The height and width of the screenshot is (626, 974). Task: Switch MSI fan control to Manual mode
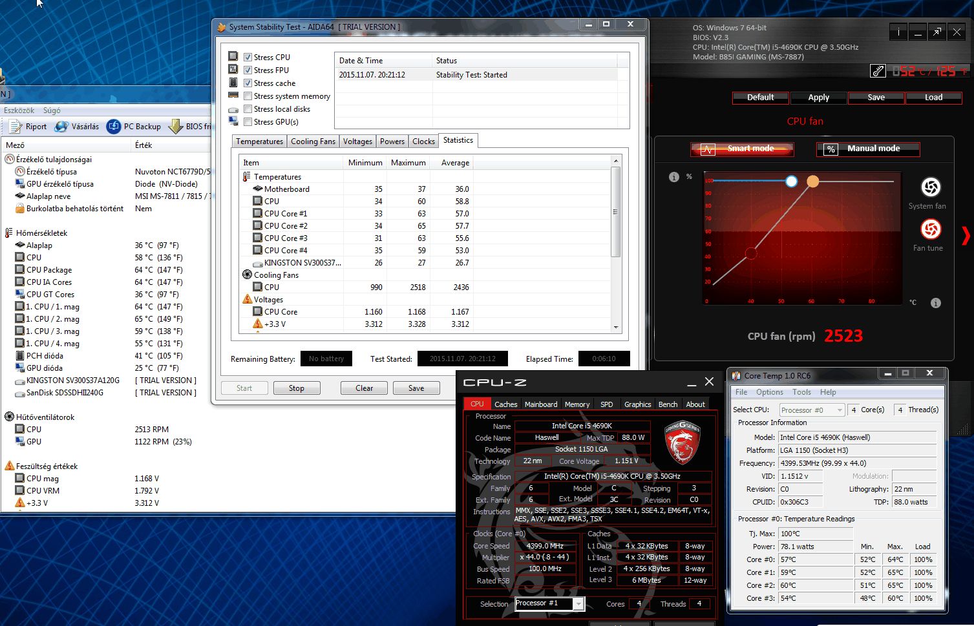868,149
